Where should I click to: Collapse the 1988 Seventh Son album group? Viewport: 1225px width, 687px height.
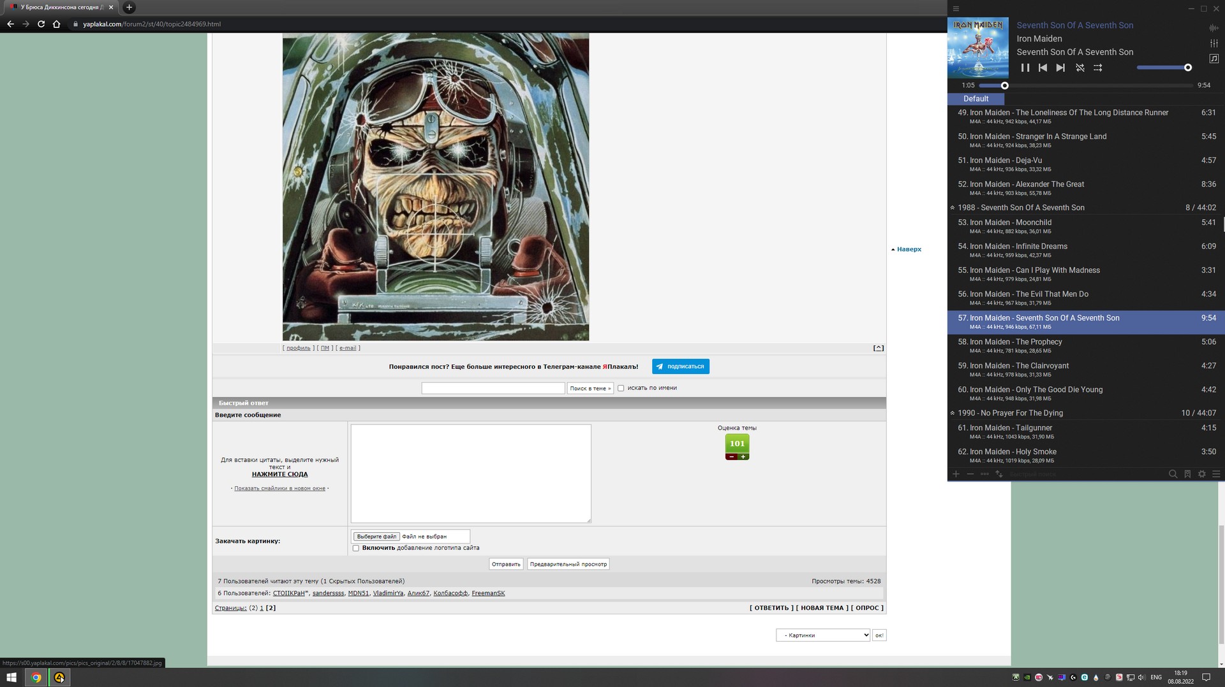tap(953, 208)
